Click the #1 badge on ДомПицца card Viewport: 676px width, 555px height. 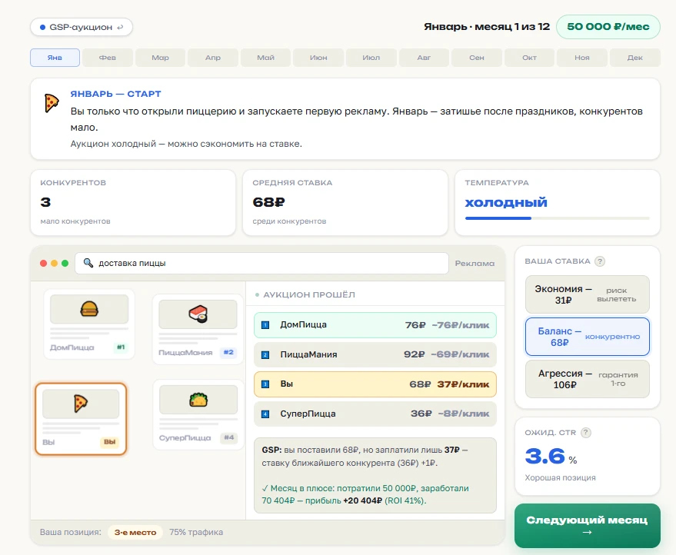(121, 347)
